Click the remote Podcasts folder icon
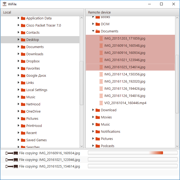 98,146
